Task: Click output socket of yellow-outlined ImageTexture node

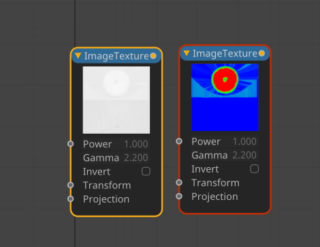Action: (x=153, y=56)
